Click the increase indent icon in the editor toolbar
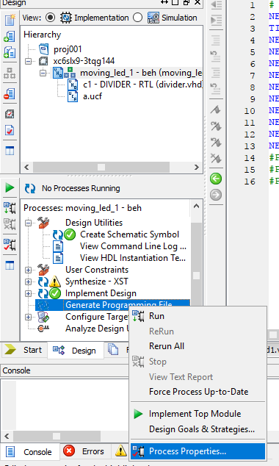279x466 pixels. click(x=216, y=21)
